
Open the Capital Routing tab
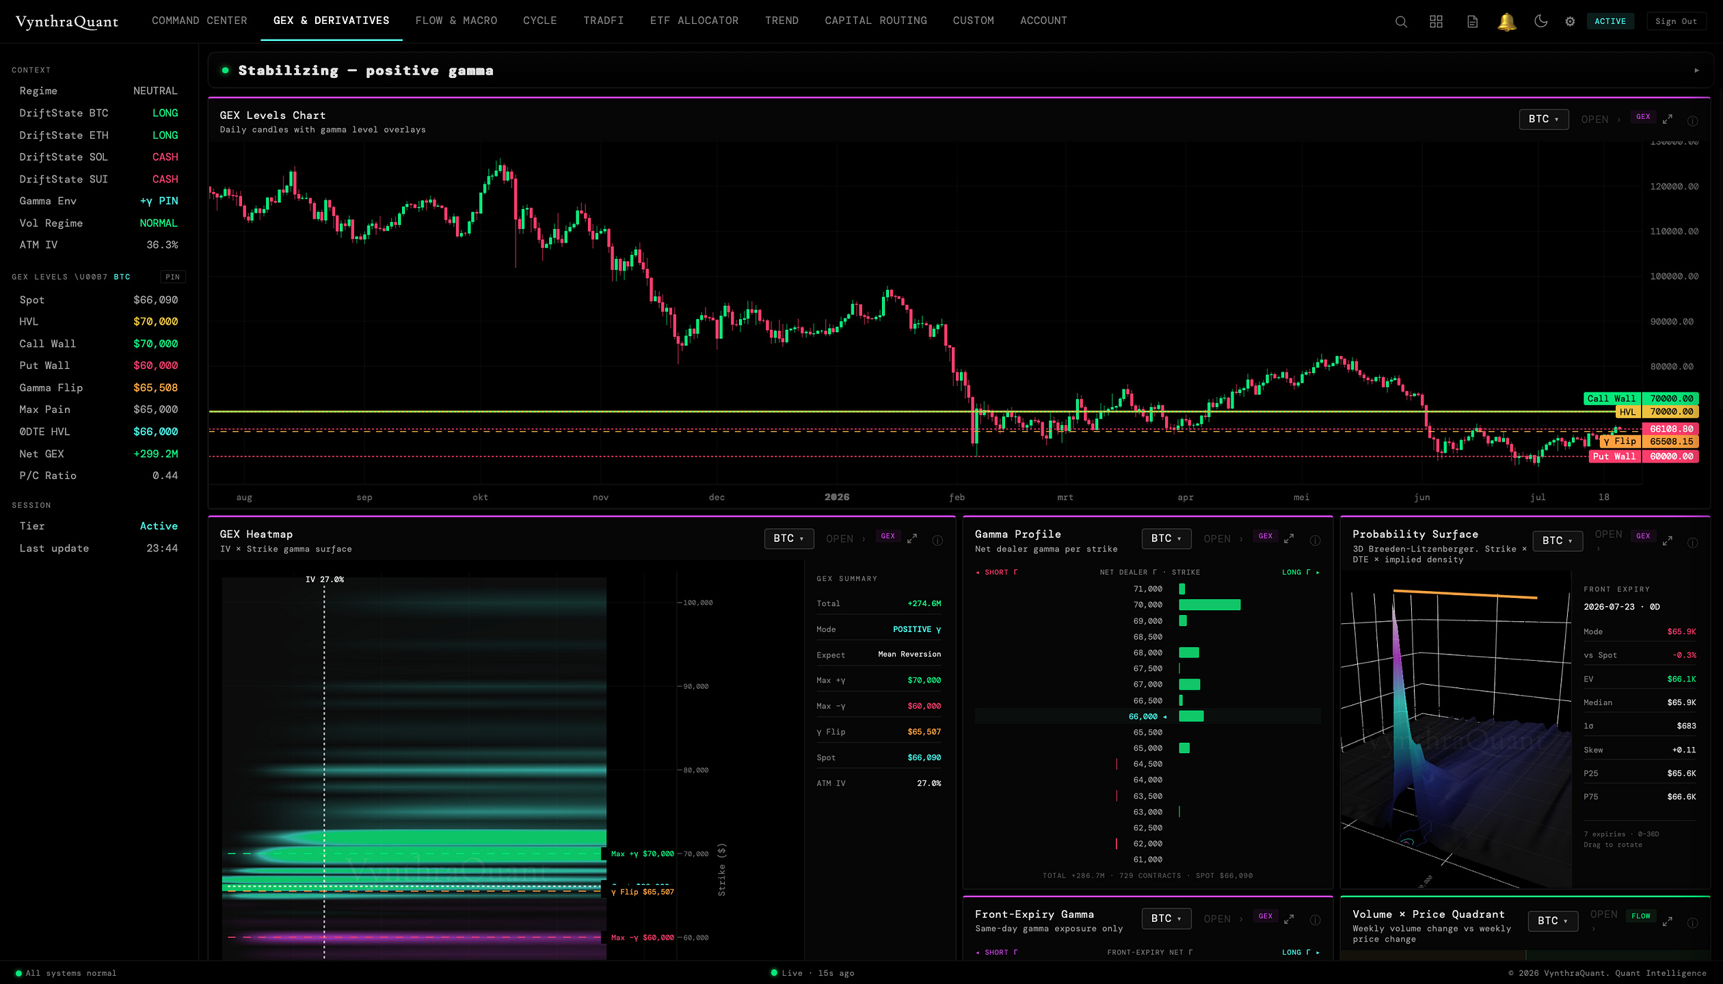[875, 20]
